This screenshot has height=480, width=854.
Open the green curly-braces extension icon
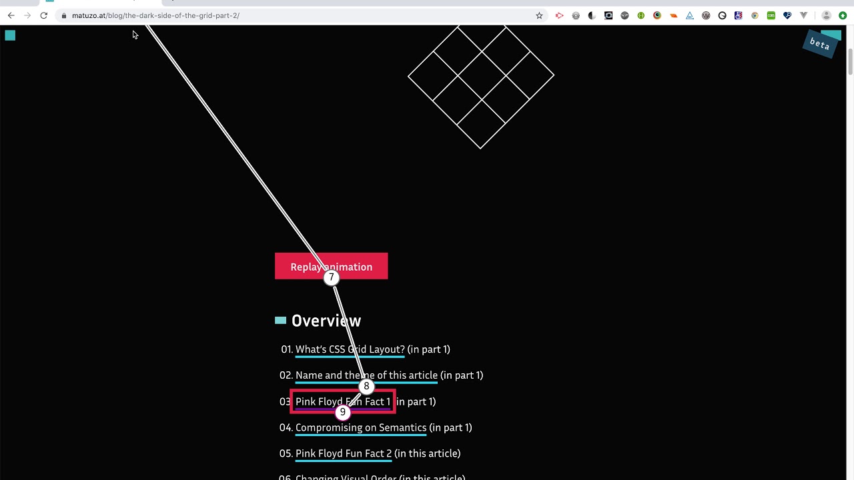(641, 15)
